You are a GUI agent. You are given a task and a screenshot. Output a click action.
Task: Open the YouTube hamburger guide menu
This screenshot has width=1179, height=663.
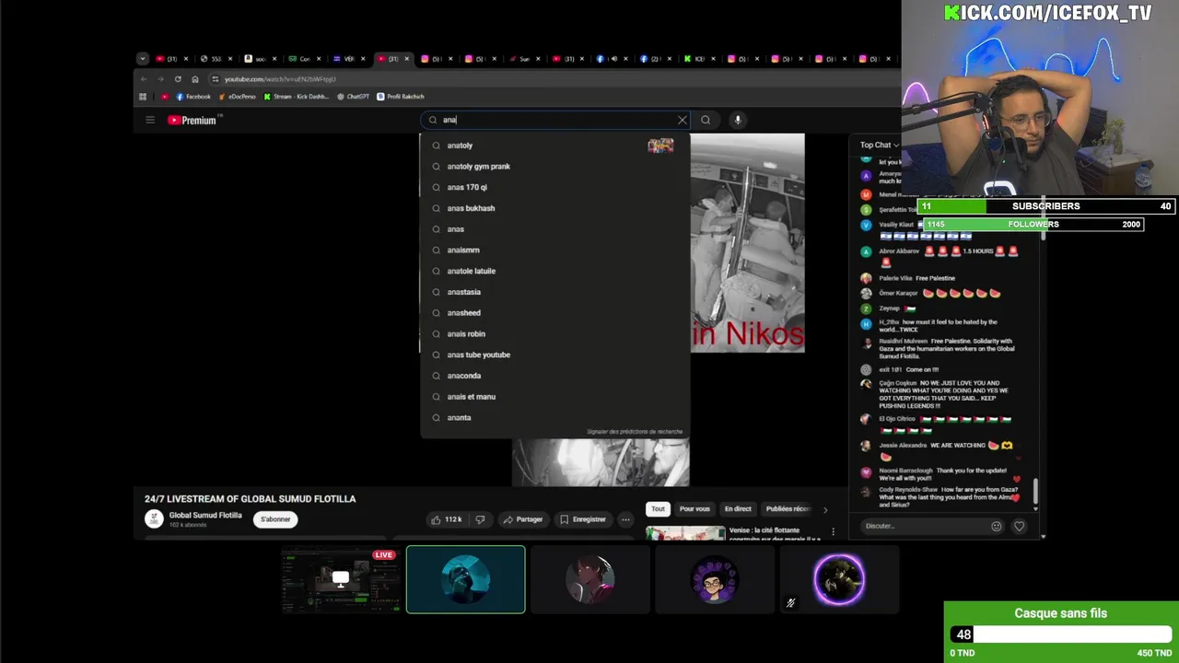point(150,120)
